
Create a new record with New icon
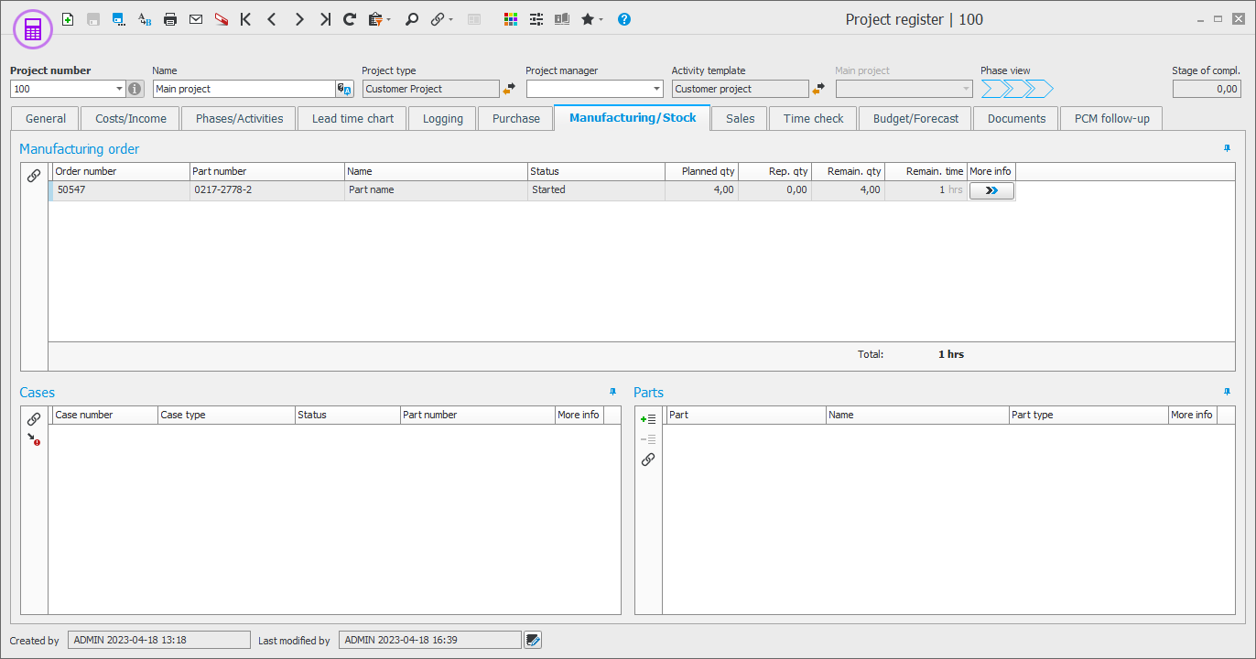(68, 18)
